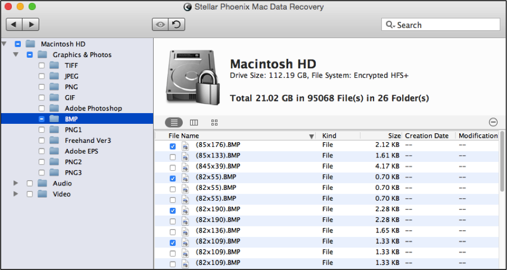Sort by the File Name column

click(x=183, y=136)
